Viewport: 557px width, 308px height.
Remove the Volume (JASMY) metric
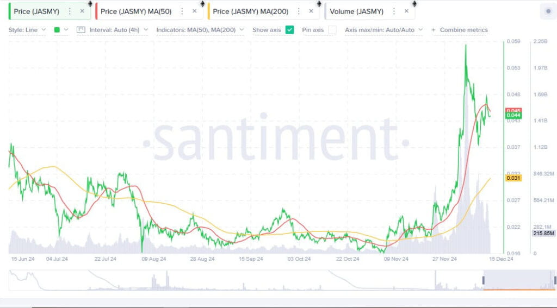pos(406,11)
